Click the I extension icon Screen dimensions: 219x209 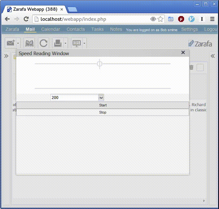point(202,19)
